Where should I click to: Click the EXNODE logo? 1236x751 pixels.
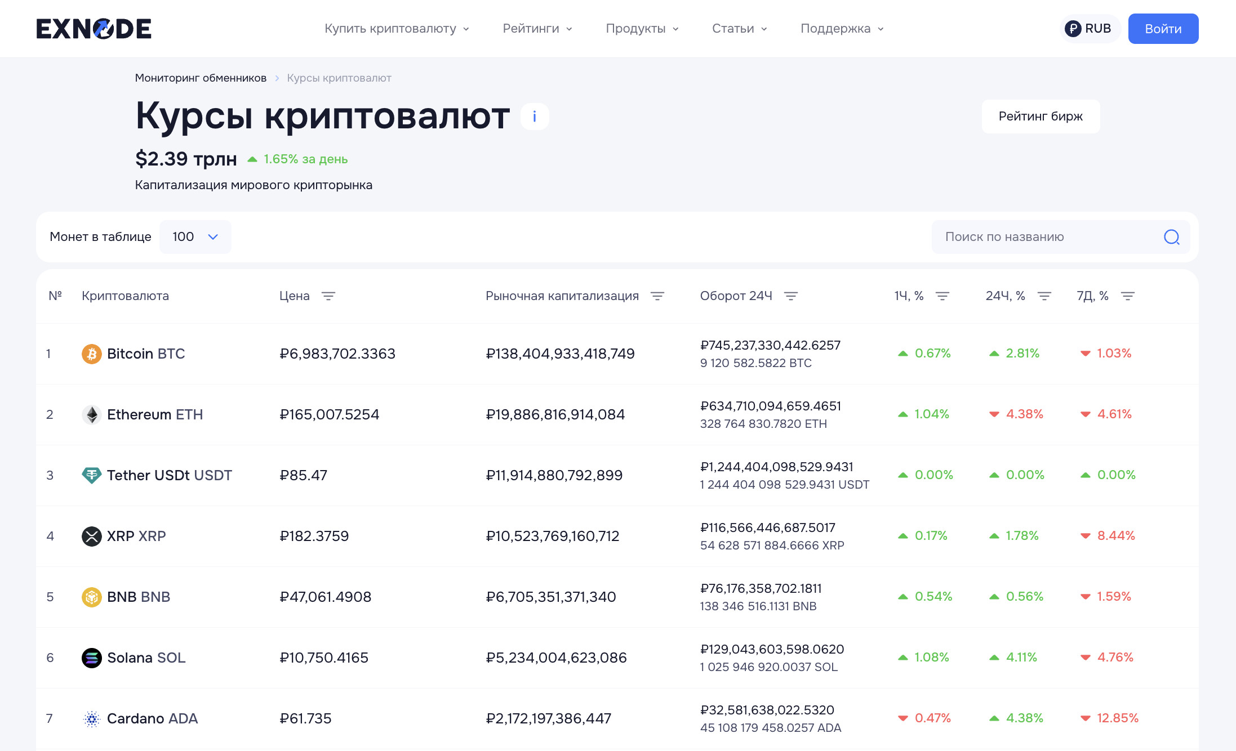point(94,29)
